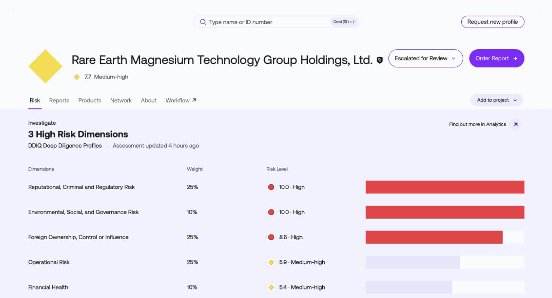Select the Risk tab
The image size is (552, 298).
point(35,100)
